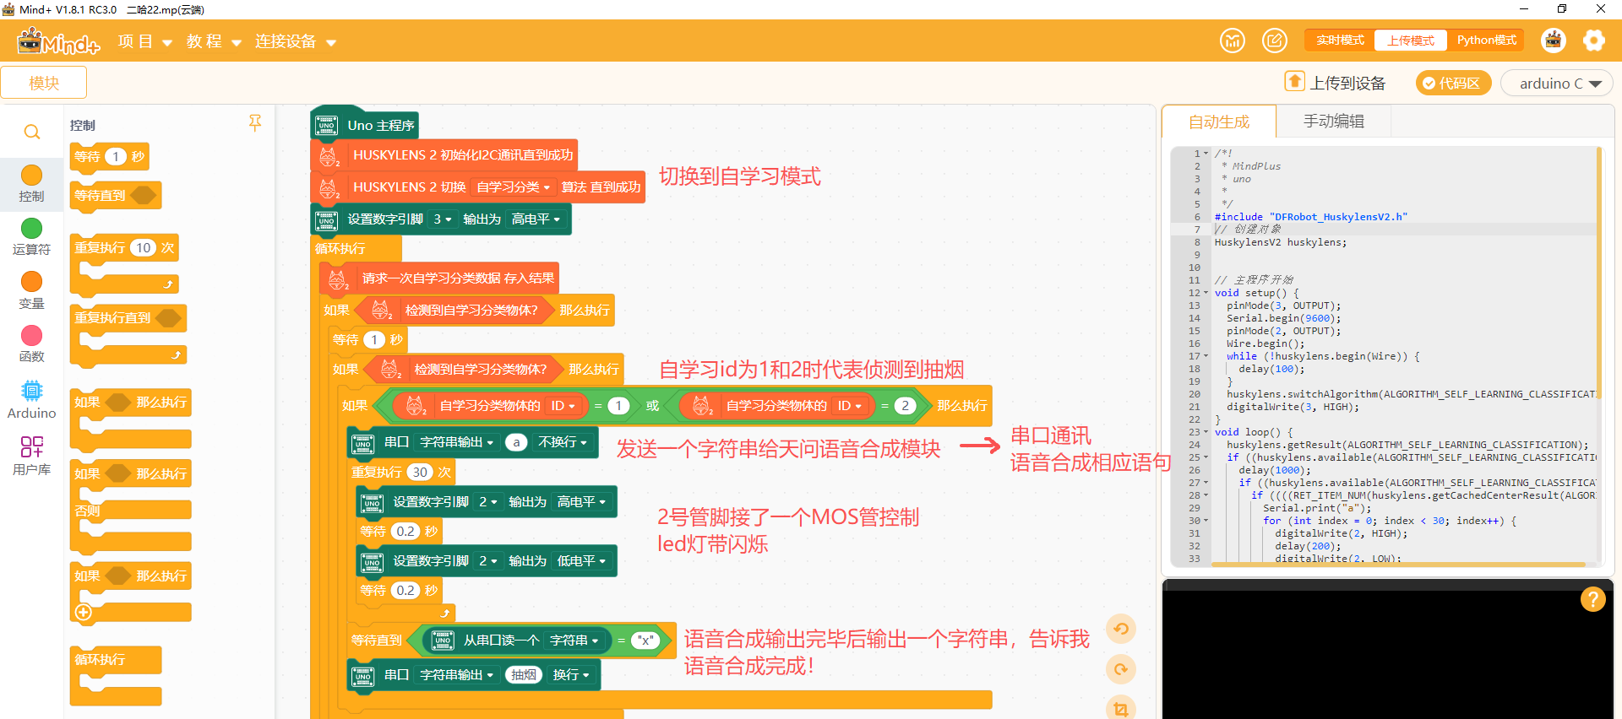Click the HuskyLens icon on 请求一次自学习分类数据 block
The image size is (1622, 719).
tap(338, 279)
